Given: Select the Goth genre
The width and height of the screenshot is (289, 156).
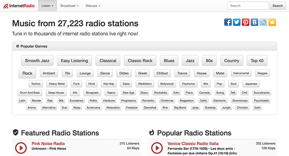Looking at the screenshot, I should pyautogui.click(x=258, y=108).
